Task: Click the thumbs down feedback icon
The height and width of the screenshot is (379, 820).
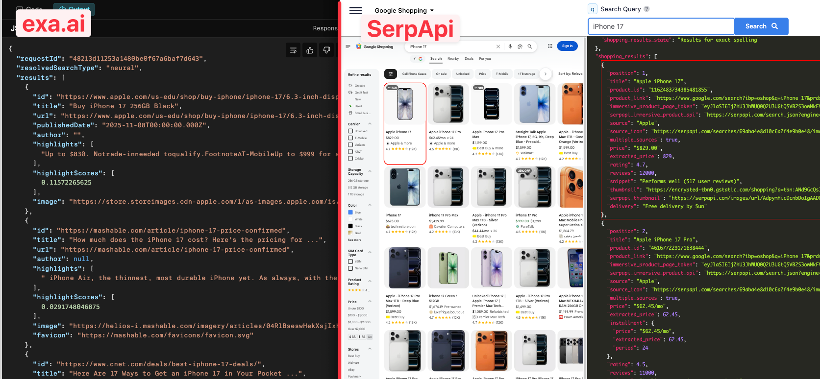Action: coord(326,50)
